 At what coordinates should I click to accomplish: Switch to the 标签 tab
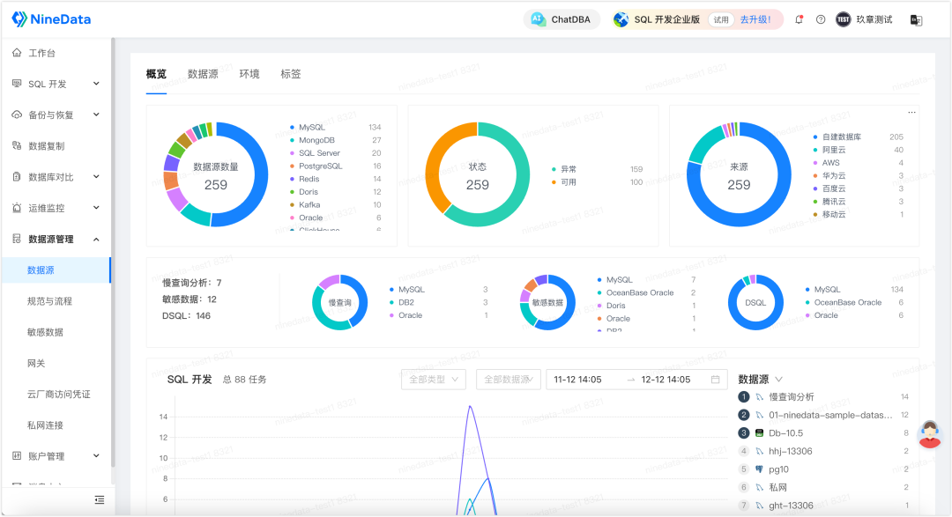tap(290, 74)
